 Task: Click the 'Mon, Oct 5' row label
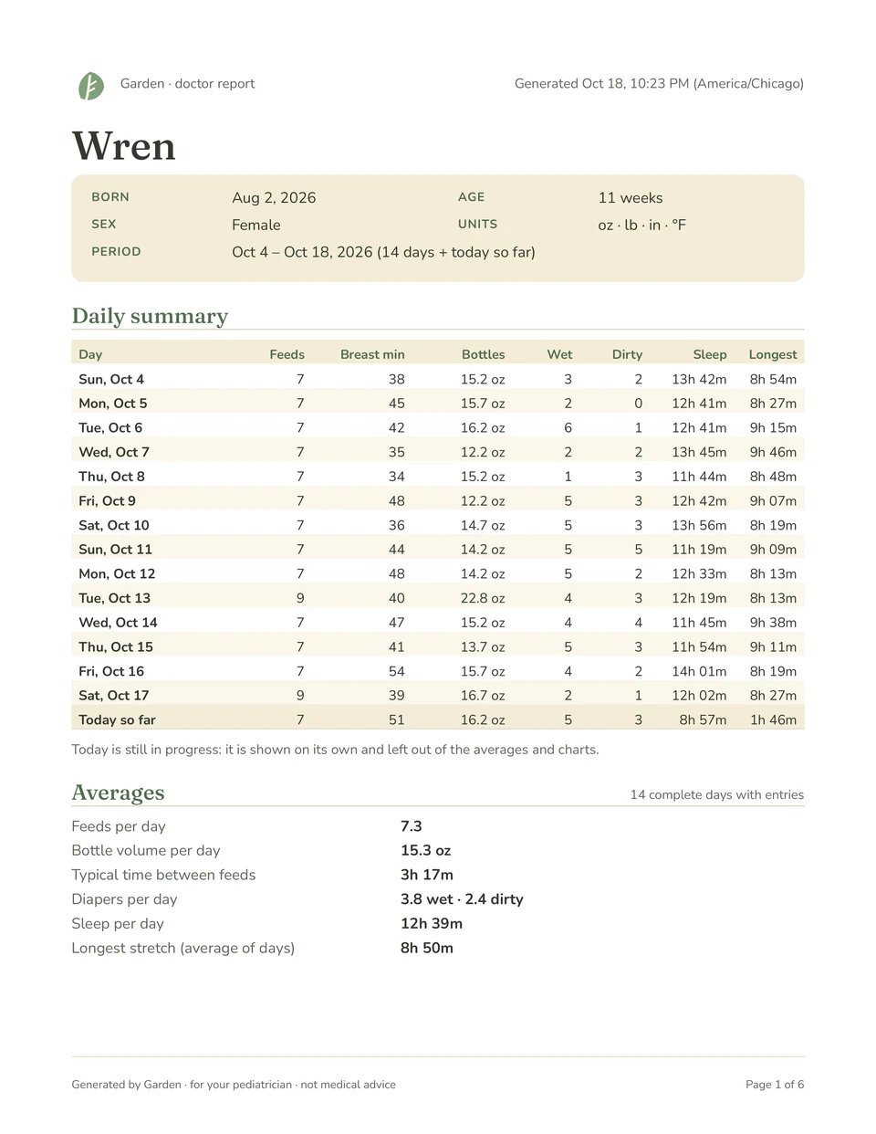(113, 403)
